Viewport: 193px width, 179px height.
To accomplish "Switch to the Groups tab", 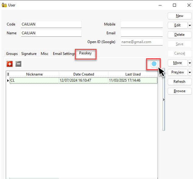I will pos(12,54).
